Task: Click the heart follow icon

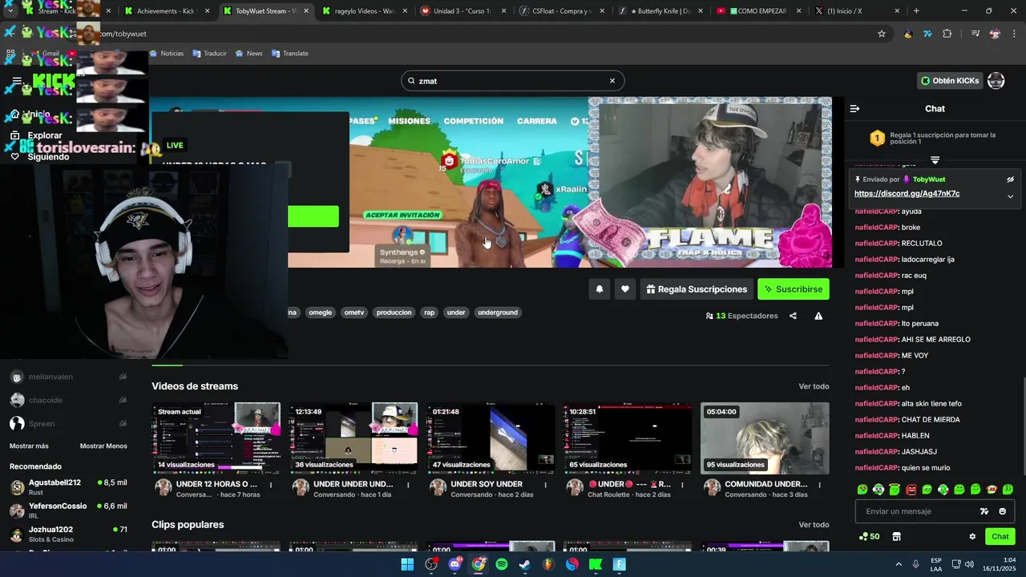Action: (x=625, y=289)
